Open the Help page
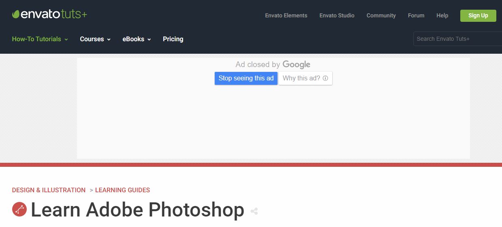Screen dimensions: 502x227 pyautogui.click(x=442, y=15)
